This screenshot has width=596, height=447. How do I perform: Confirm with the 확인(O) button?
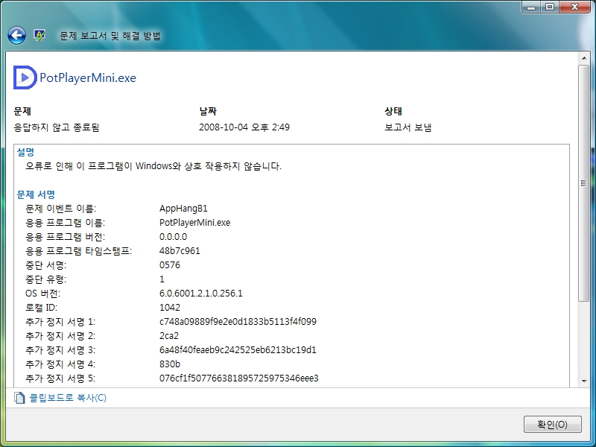[x=552, y=424]
